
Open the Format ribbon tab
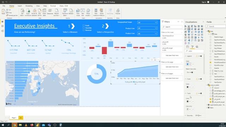tap(53, 6)
